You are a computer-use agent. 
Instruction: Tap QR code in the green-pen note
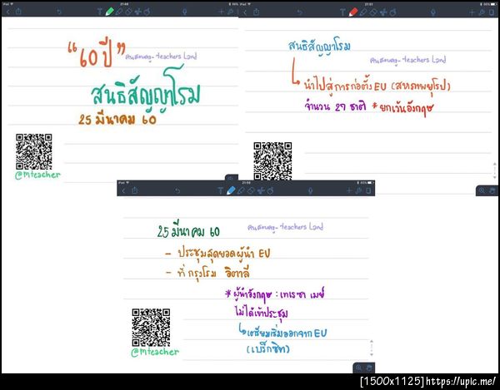tap(34, 151)
